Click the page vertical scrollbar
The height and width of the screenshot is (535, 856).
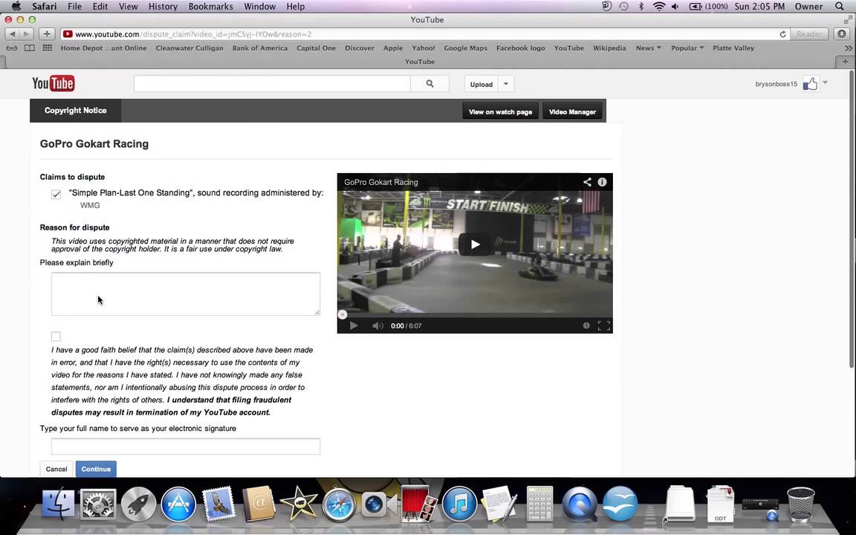point(852,218)
